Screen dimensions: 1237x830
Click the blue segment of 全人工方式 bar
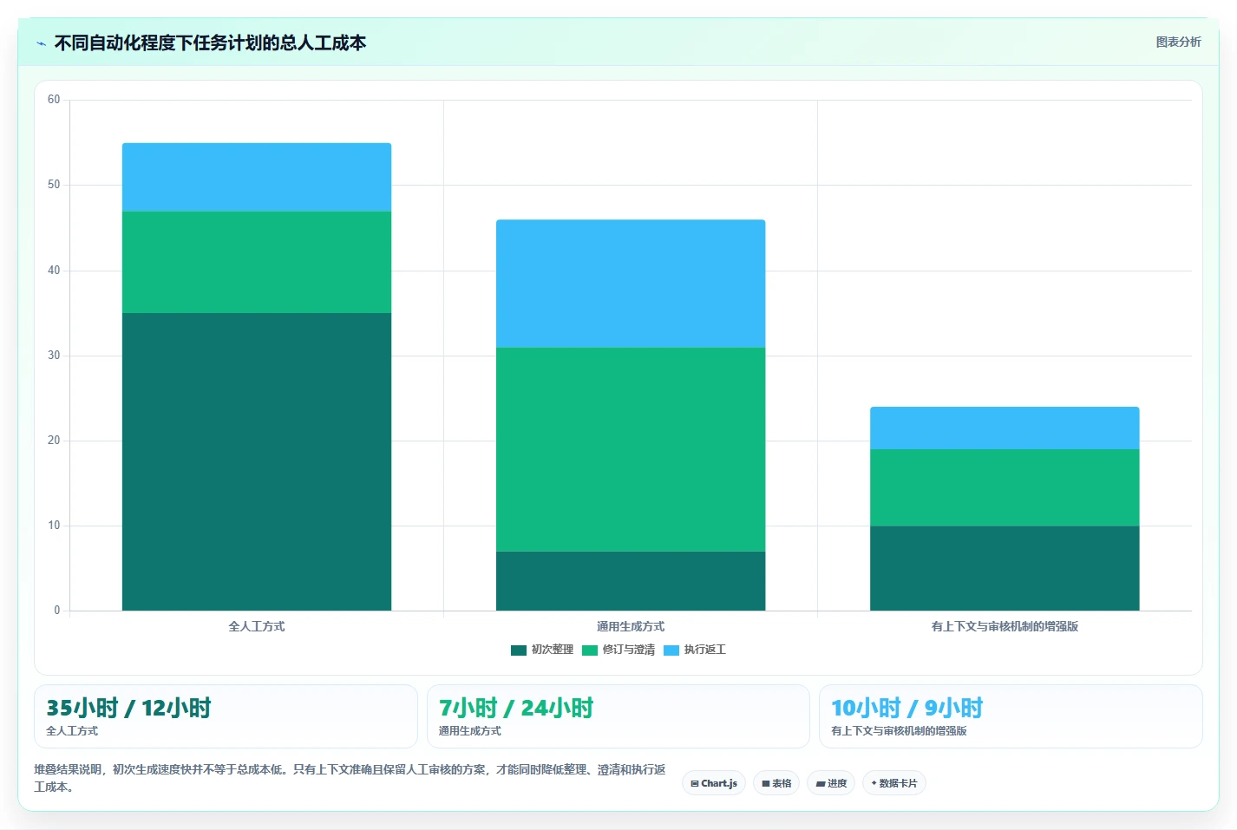pyautogui.click(x=257, y=177)
